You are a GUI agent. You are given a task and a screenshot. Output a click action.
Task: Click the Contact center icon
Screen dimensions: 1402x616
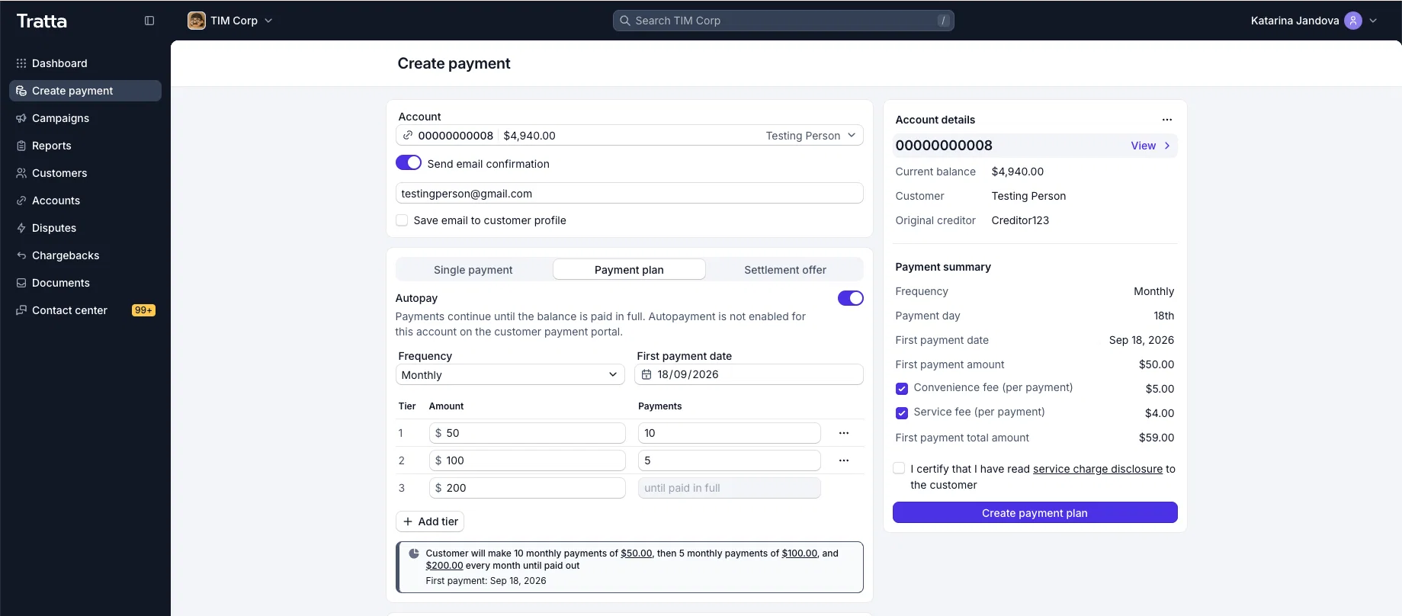tap(21, 310)
